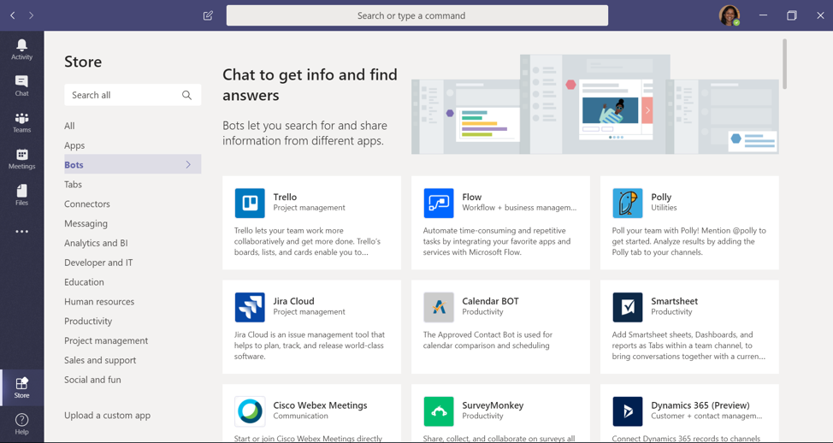This screenshot has width=833, height=443.
Task: Click the Smartsheet app icon
Action: coord(628,307)
